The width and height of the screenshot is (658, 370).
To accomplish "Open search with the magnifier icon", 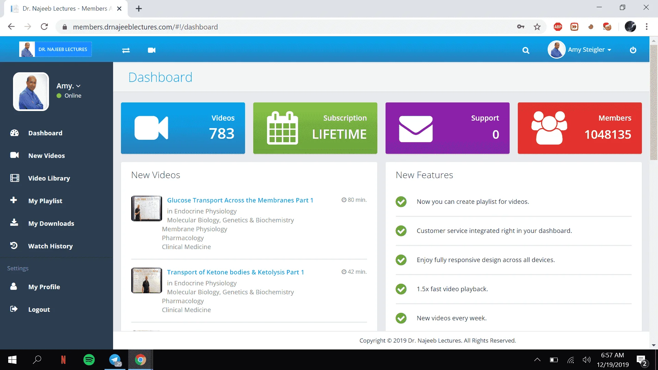I will coord(526,51).
